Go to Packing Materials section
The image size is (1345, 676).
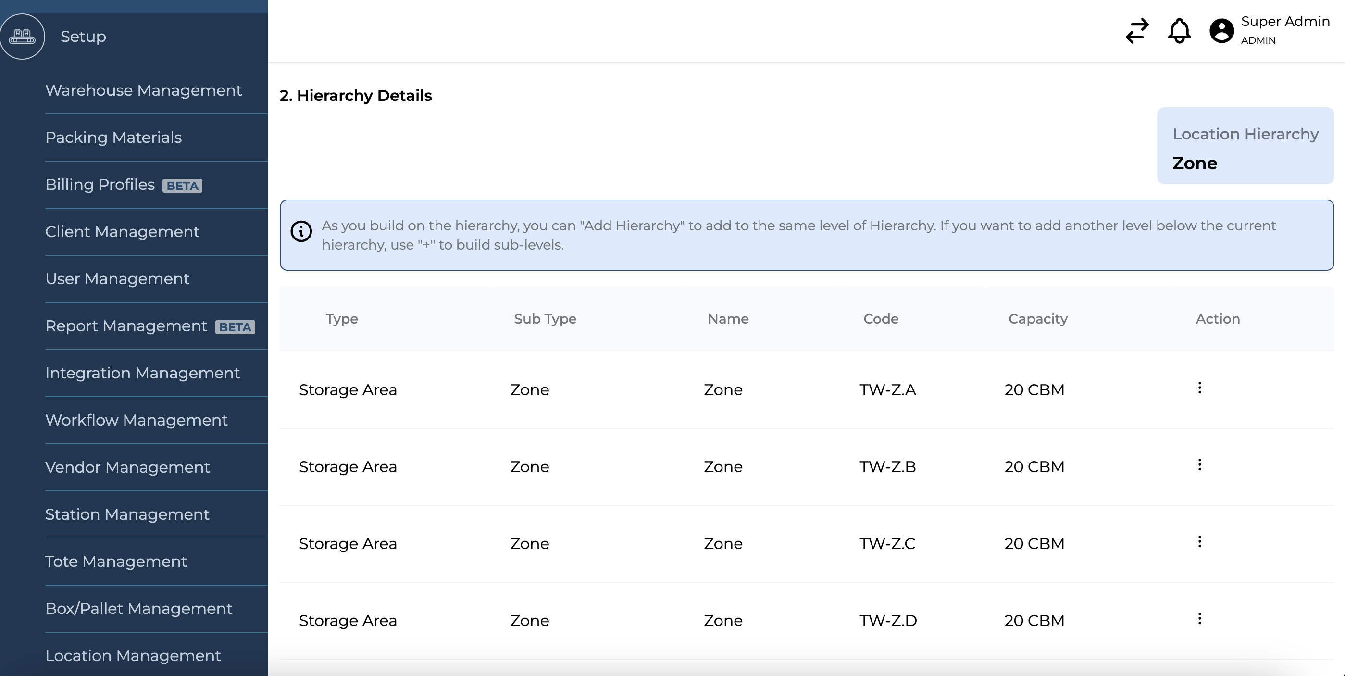point(113,137)
